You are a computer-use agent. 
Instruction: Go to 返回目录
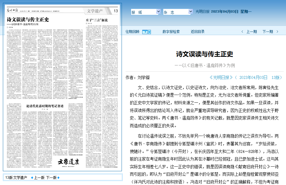[197, 32]
